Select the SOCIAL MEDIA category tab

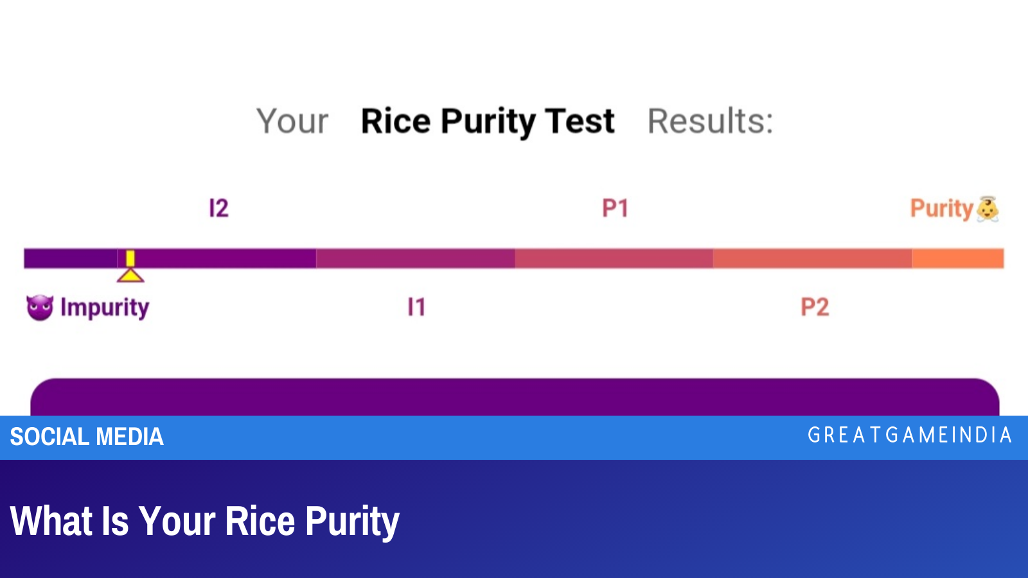pyautogui.click(x=87, y=437)
